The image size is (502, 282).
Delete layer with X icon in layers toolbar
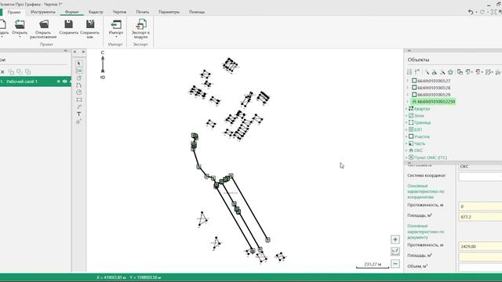coord(2,72)
